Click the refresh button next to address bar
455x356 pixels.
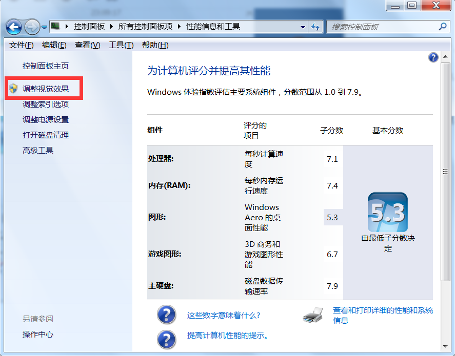click(x=315, y=27)
